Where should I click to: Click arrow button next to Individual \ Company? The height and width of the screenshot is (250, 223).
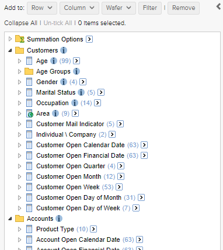(x=112, y=134)
